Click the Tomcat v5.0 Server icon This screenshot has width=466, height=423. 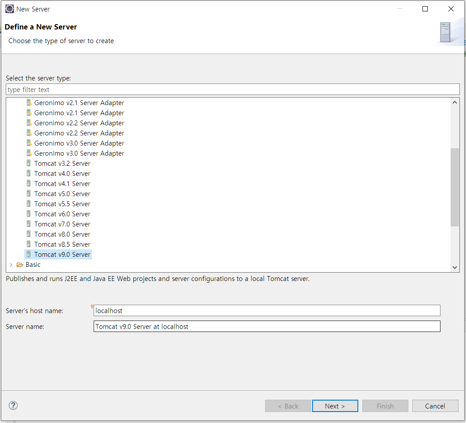[29, 193]
